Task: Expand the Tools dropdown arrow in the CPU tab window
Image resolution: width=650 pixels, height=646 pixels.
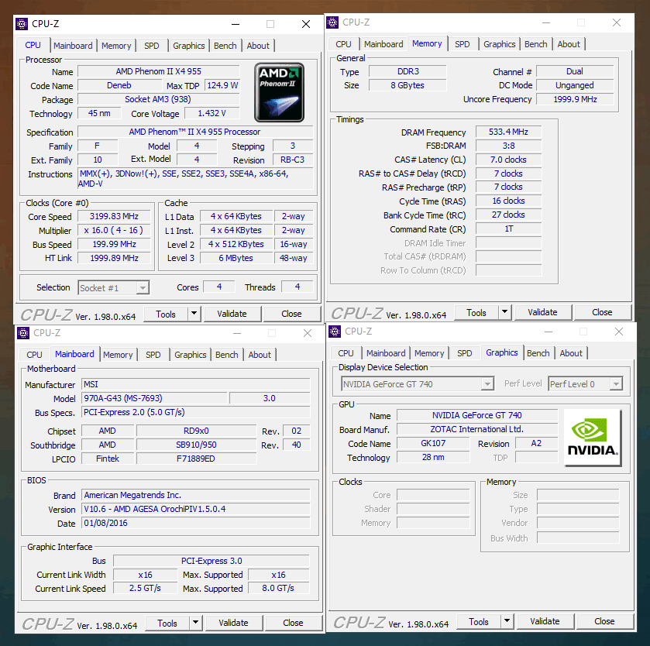Action: [194, 314]
